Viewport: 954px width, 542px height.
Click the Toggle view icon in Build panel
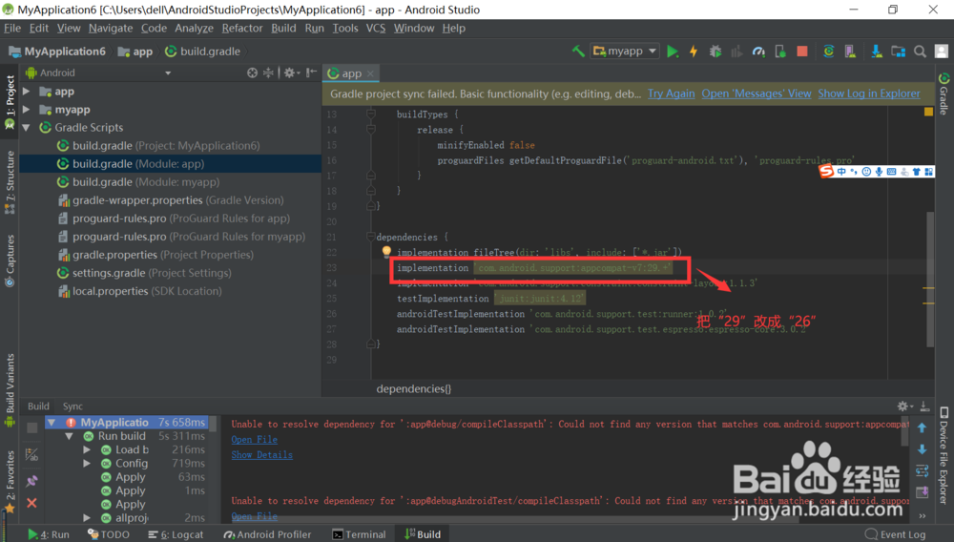31,454
